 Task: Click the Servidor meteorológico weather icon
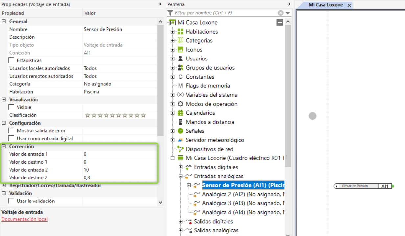(x=180, y=140)
